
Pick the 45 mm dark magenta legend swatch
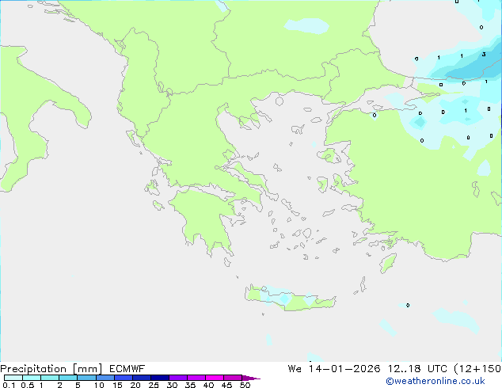pyautogui.click(x=233, y=378)
